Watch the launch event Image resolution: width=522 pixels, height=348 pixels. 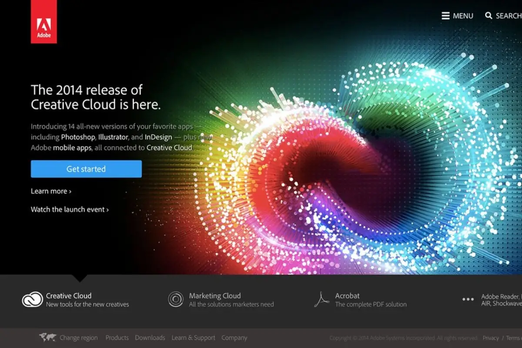[x=70, y=209]
